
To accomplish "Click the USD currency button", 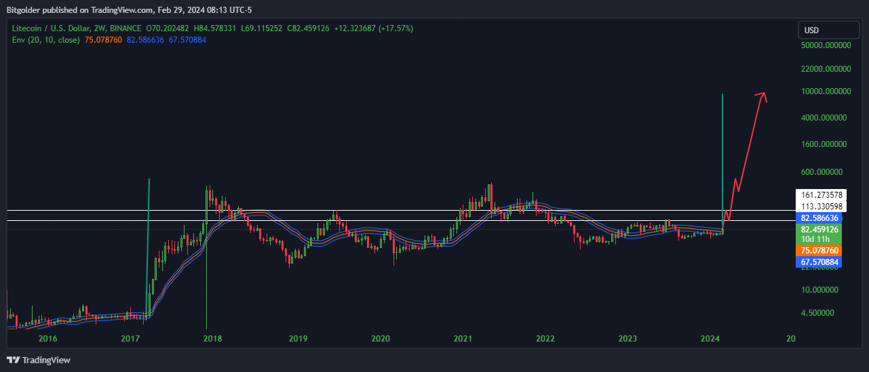I will [x=829, y=30].
